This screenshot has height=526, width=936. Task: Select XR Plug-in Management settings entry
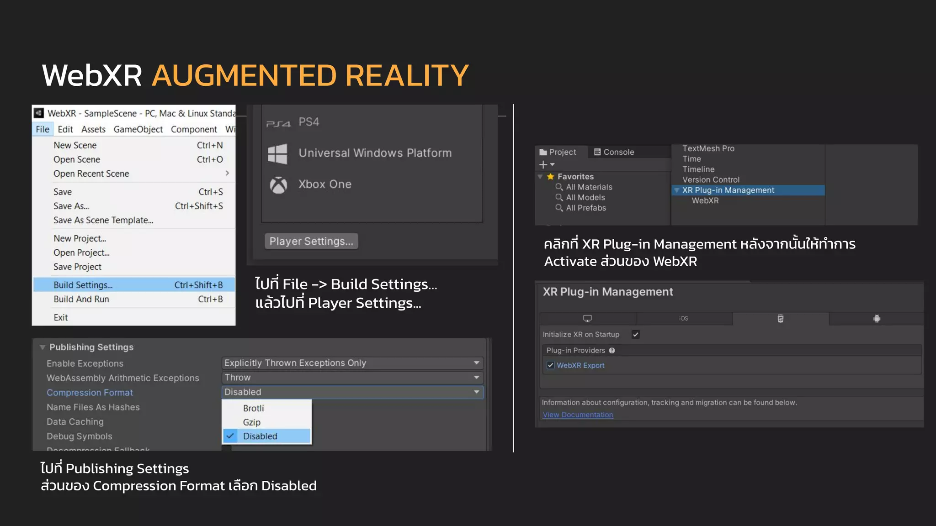tap(748, 190)
